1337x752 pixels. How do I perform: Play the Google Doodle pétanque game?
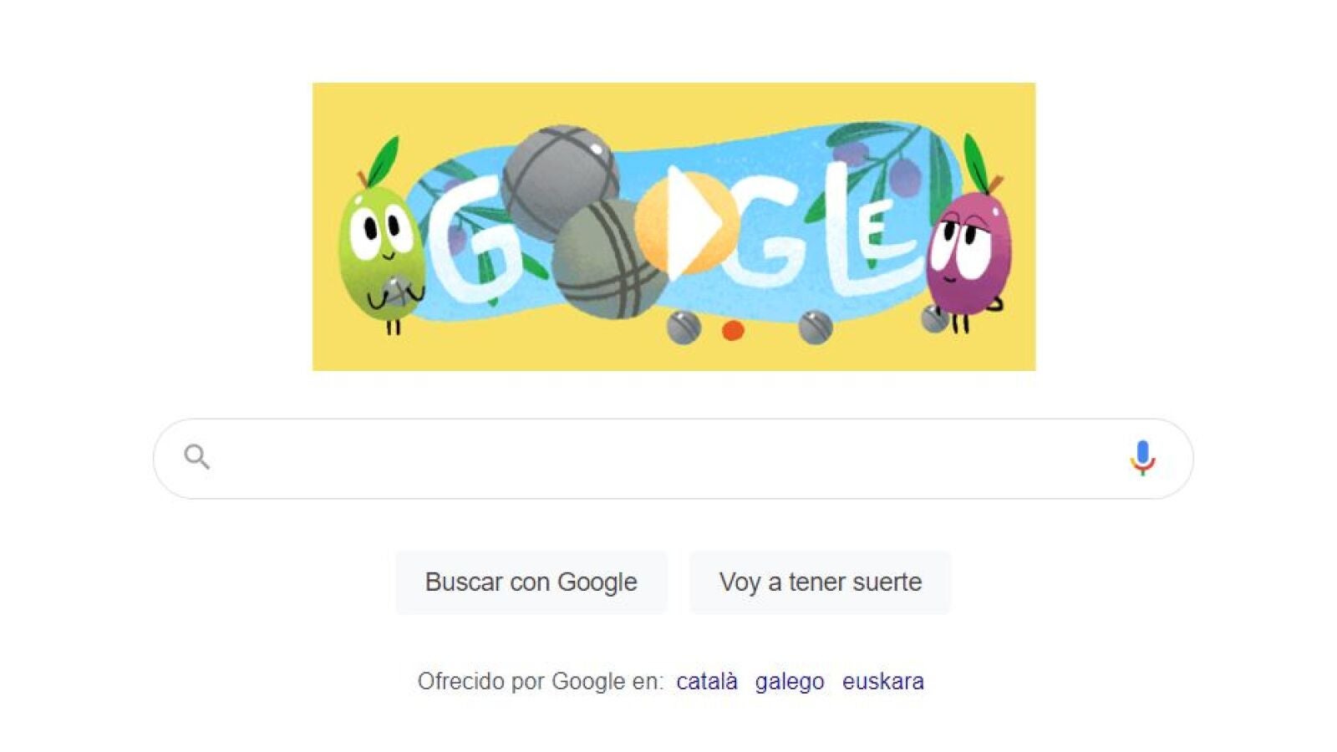coord(687,223)
